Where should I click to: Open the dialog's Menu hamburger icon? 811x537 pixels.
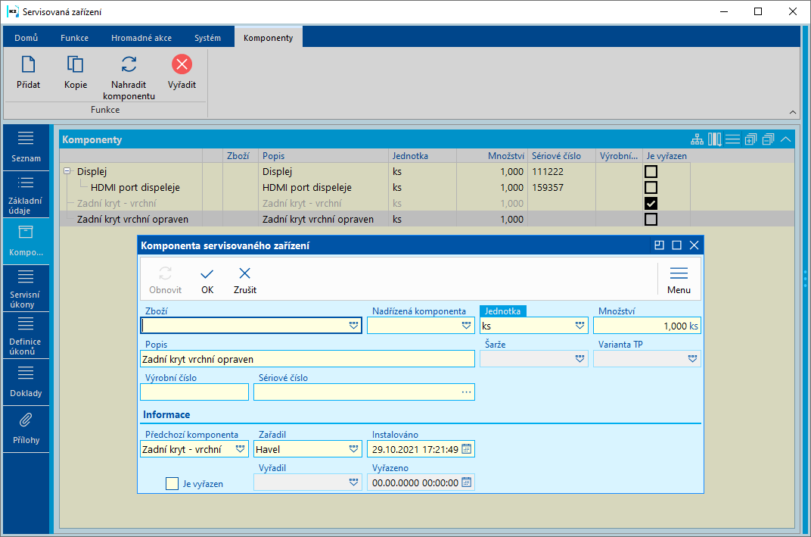click(x=679, y=274)
